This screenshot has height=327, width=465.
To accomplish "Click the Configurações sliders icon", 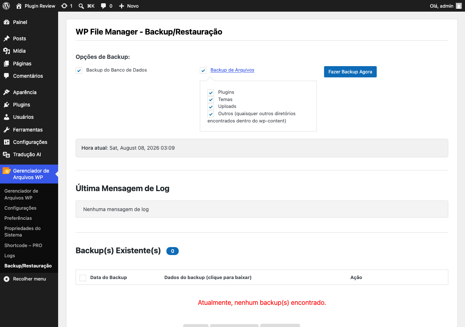I will (x=7, y=142).
